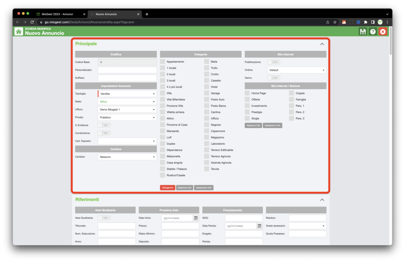
Task: Click the Prezzo input field
Action: [x=180, y=226]
